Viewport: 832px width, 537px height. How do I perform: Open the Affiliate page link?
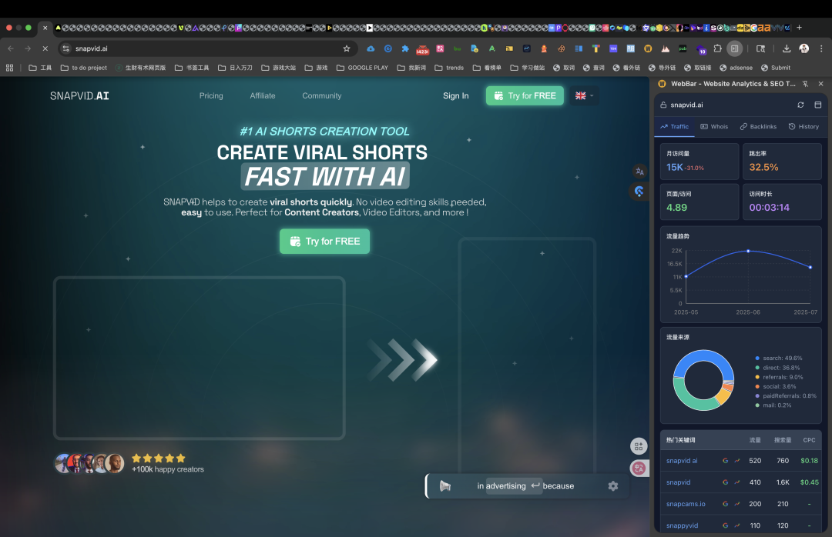point(263,95)
